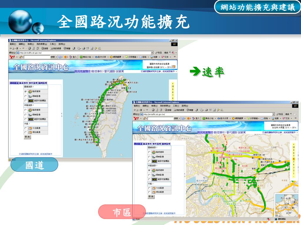301x225 pixels.
Task: Click the Yahoo search input box in the Taipei map window
Action: 160,119
